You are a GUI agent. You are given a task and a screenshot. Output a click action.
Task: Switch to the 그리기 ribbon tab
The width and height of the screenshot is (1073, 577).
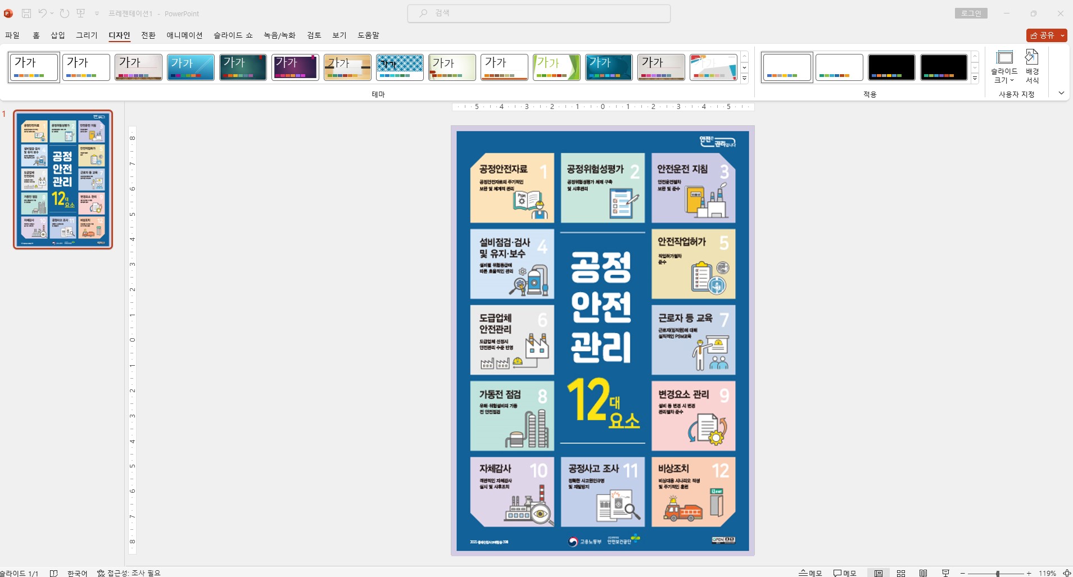pyautogui.click(x=87, y=35)
